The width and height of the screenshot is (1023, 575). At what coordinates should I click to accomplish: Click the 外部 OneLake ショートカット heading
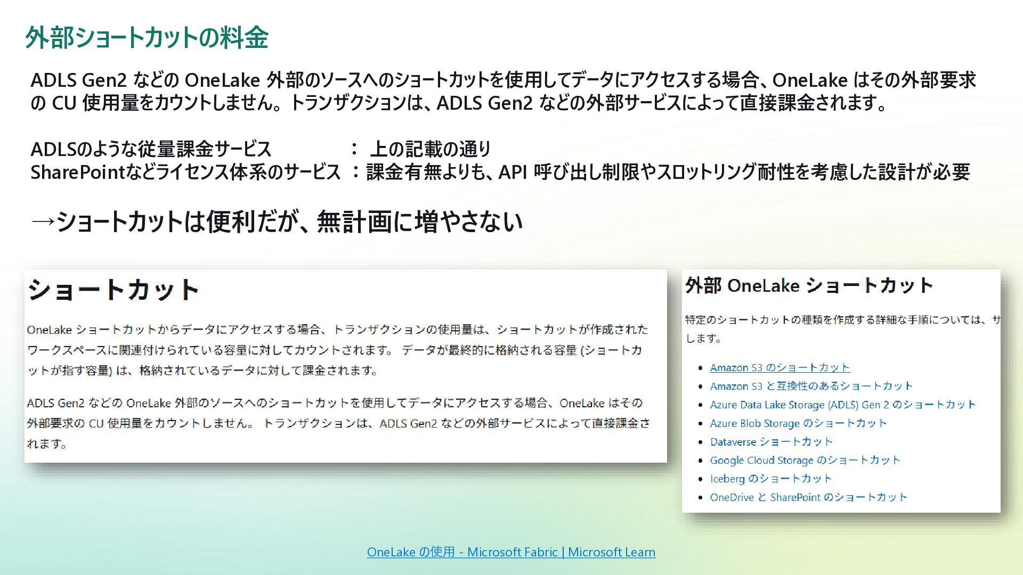[x=808, y=286]
